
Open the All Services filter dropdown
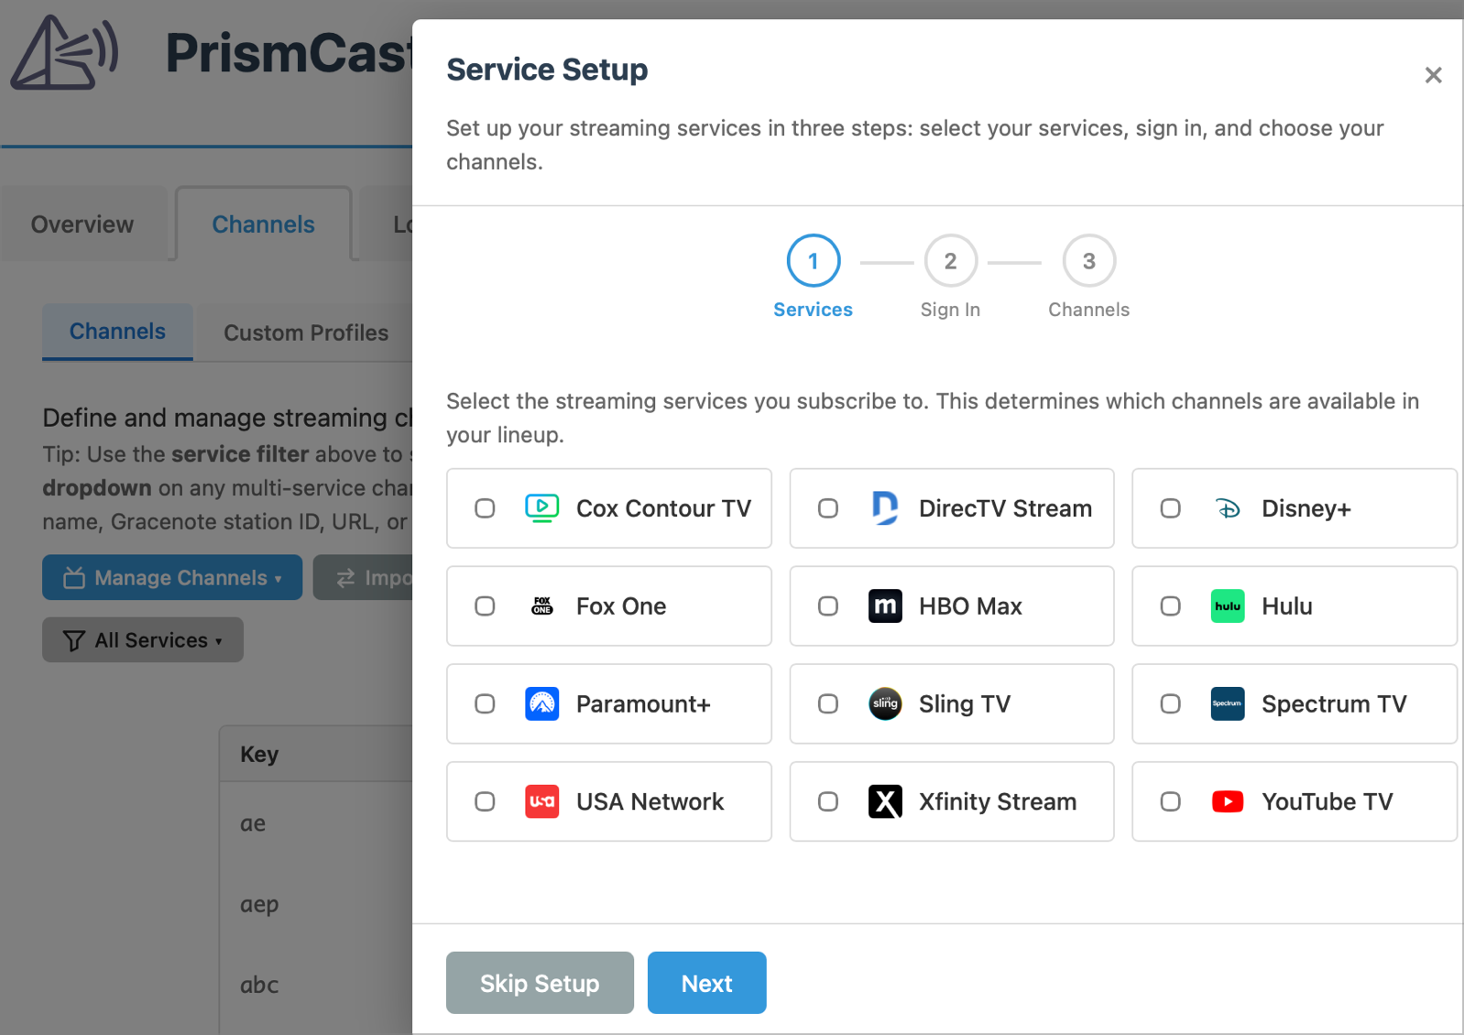[x=143, y=639]
